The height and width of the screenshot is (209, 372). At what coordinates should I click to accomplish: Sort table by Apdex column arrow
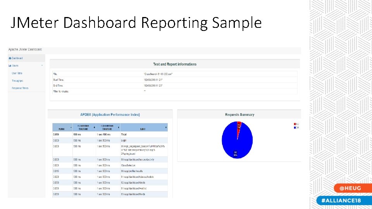click(71, 128)
